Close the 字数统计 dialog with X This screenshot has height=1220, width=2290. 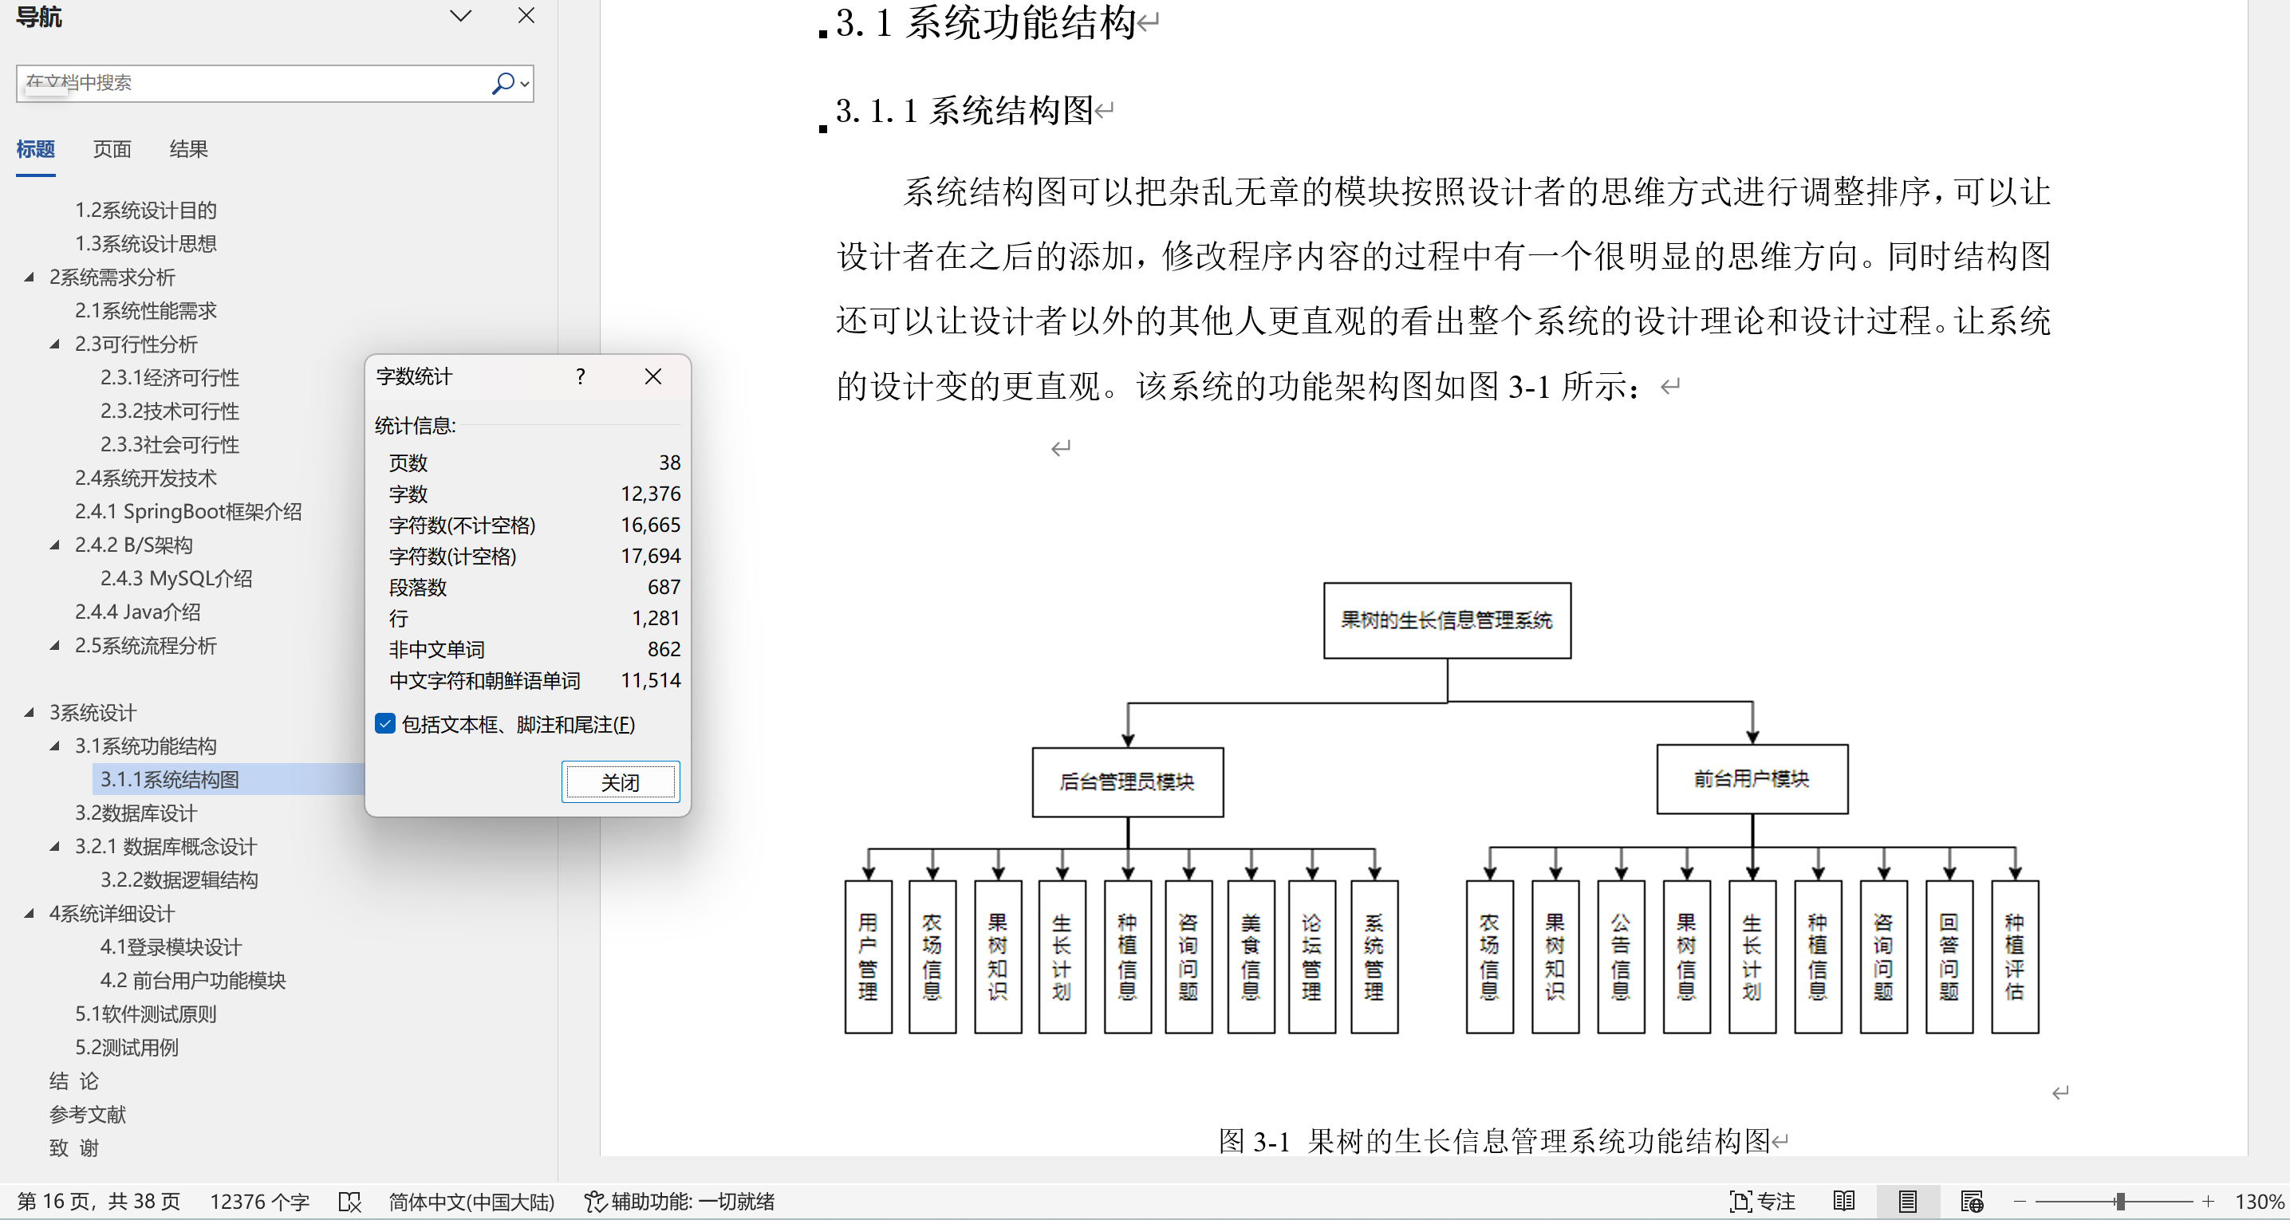653,376
